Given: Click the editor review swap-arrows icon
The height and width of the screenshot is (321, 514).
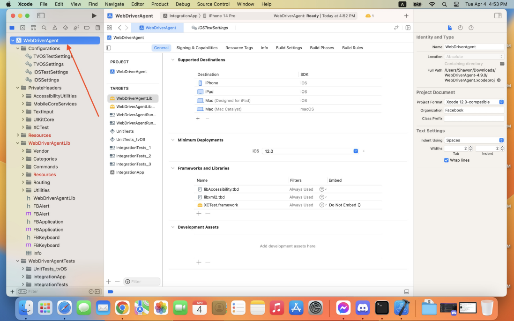Looking at the screenshot, I should point(396,28).
